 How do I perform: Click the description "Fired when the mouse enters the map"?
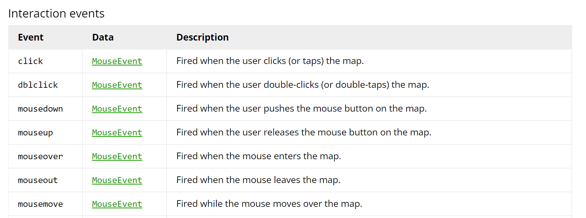(x=258, y=156)
